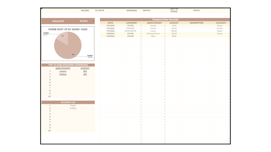Open category dropdown for the INVESTMENTS row
The width and height of the screenshot is (271, 152).
click(141, 31)
